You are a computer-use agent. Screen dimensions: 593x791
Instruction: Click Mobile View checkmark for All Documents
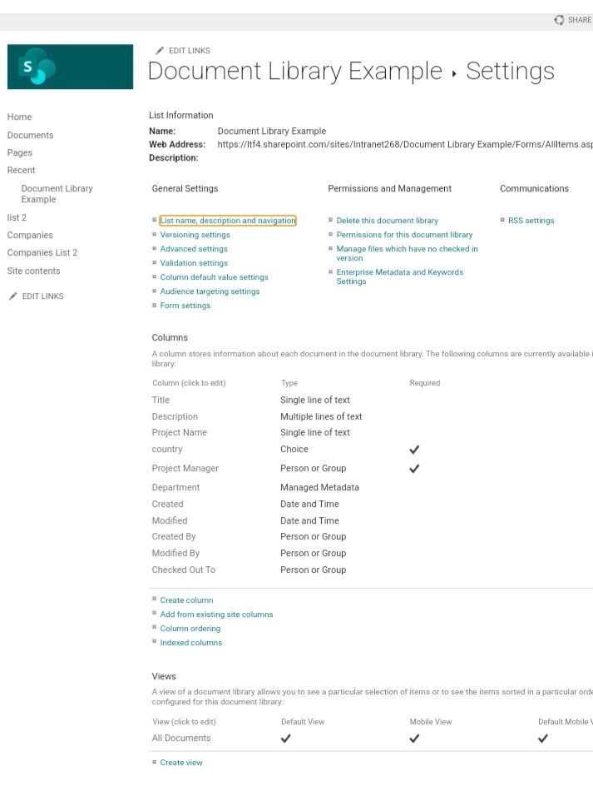[x=414, y=739]
